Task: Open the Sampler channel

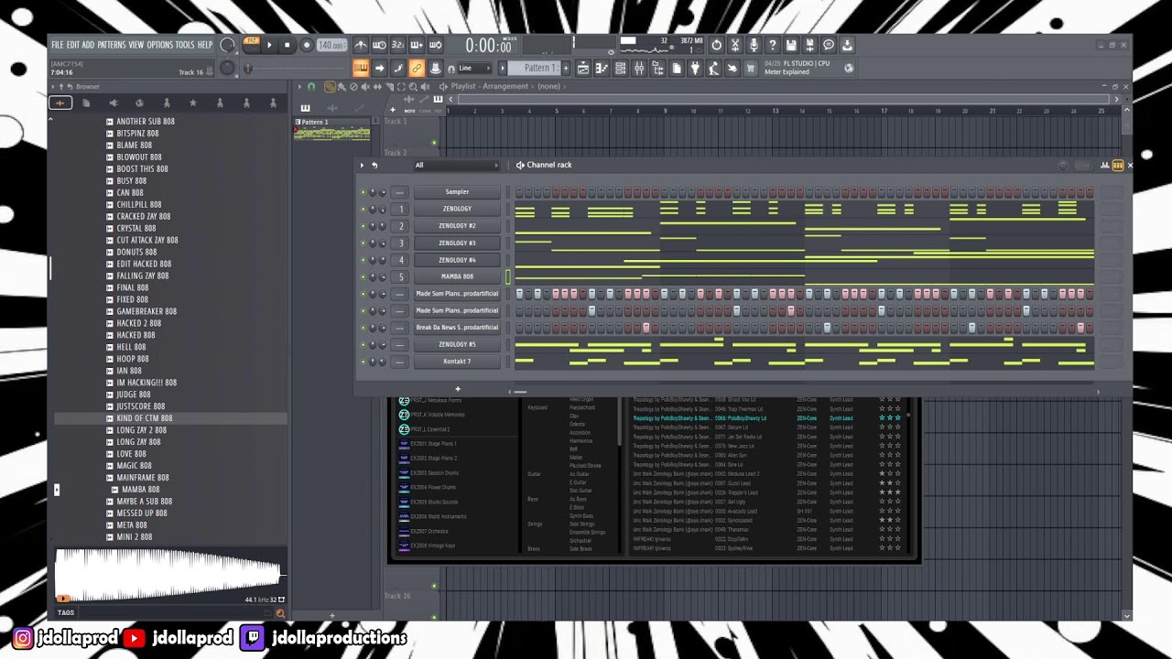Action: (x=457, y=192)
